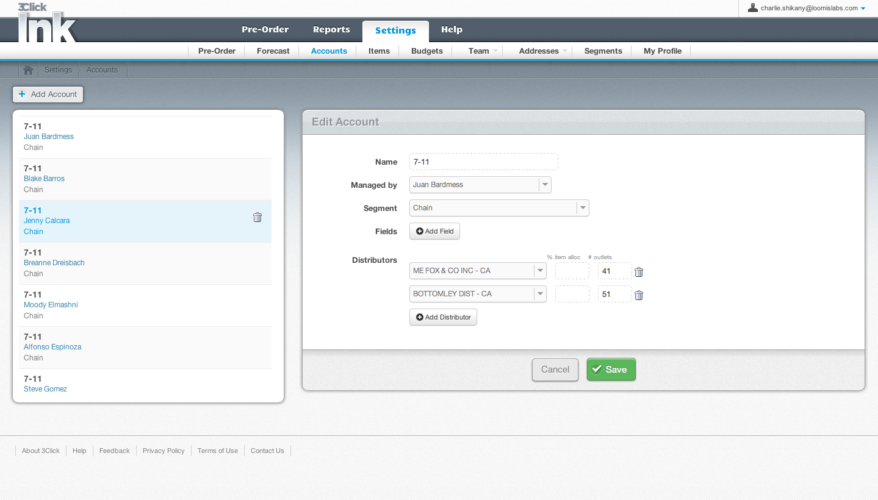Select the Alfonso Espinoza 7-11 account
This screenshot has height=500, width=878.
tap(145, 348)
